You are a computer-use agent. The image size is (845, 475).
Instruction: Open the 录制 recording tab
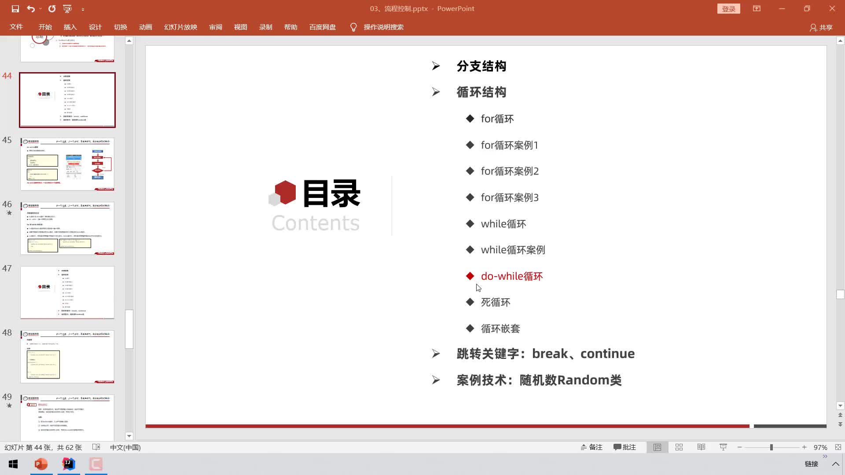265,27
